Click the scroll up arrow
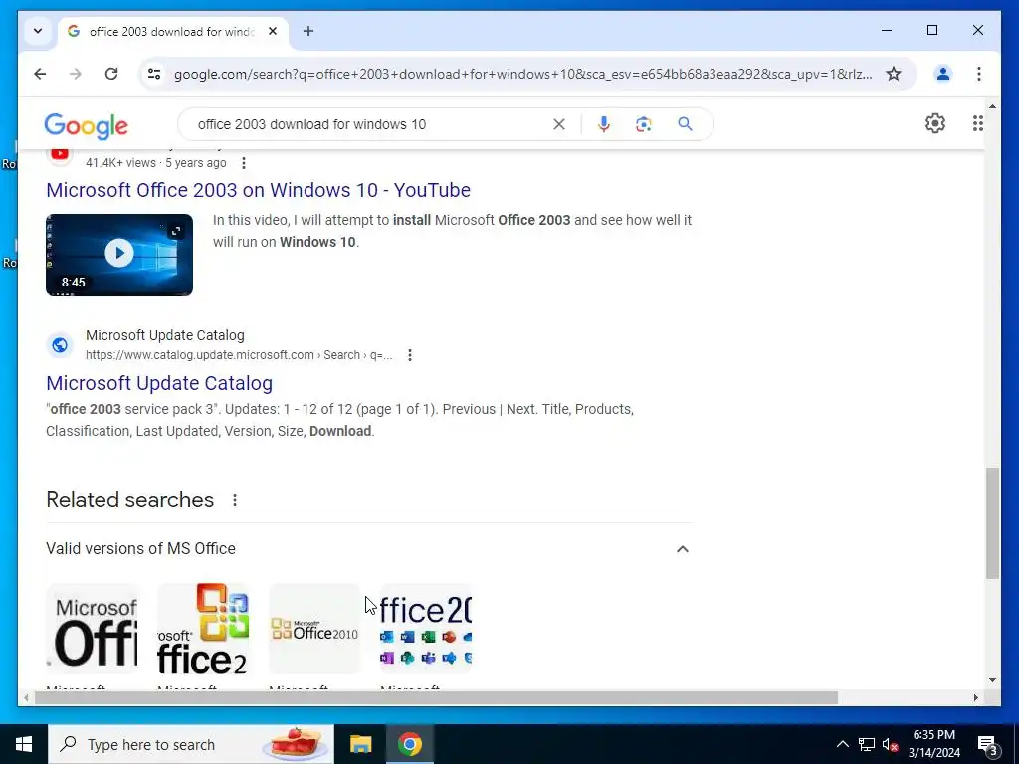This screenshot has height=764, width=1019. (x=992, y=105)
